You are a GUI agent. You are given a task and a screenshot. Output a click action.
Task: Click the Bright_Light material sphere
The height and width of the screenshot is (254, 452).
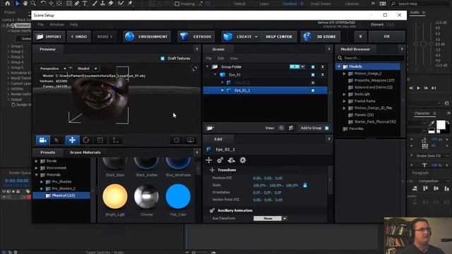(x=115, y=196)
